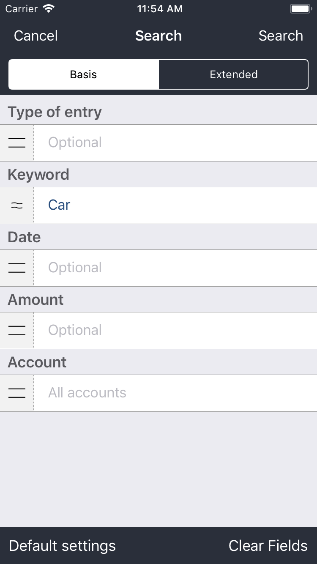317x564 pixels.
Task: Open the All accounts selector
Action: tap(175, 393)
